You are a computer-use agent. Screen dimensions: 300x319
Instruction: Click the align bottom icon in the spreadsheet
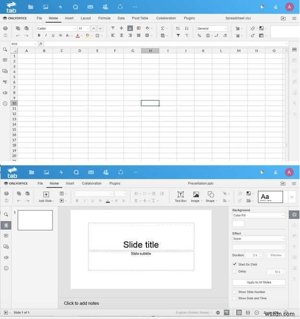pos(130,28)
